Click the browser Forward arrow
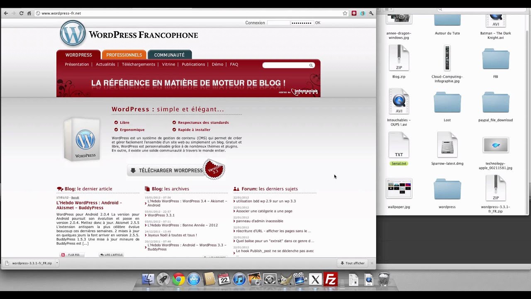This screenshot has width=531, height=299. click(14, 13)
